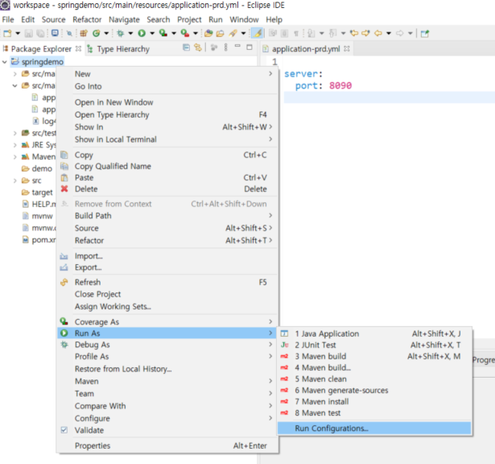Click the Debug bug icon in toolbar
This screenshot has width=495, height=464.
[x=121, y=33]
